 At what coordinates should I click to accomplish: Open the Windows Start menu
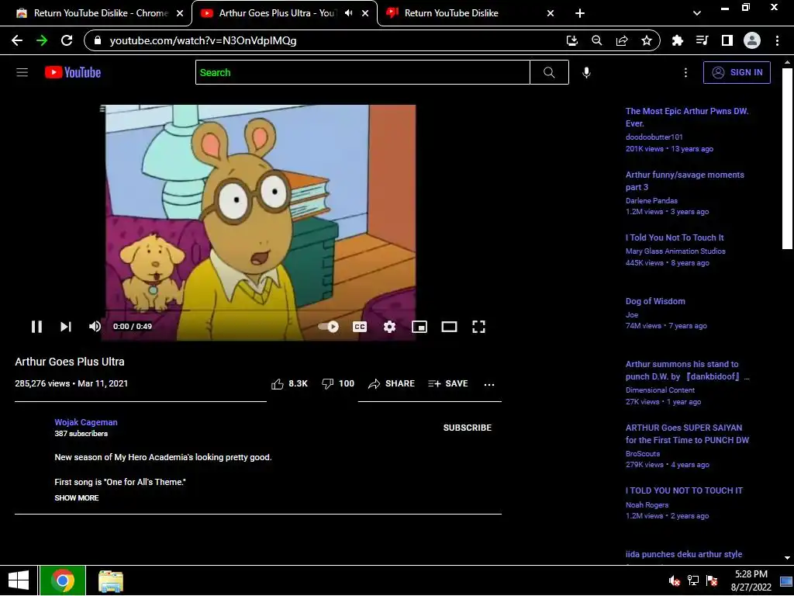(19, 580)
